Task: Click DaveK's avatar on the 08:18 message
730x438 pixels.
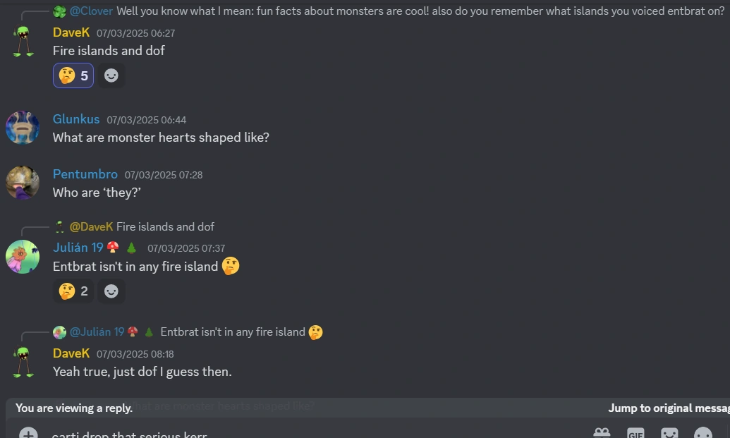Action: (x=23, y=362)
